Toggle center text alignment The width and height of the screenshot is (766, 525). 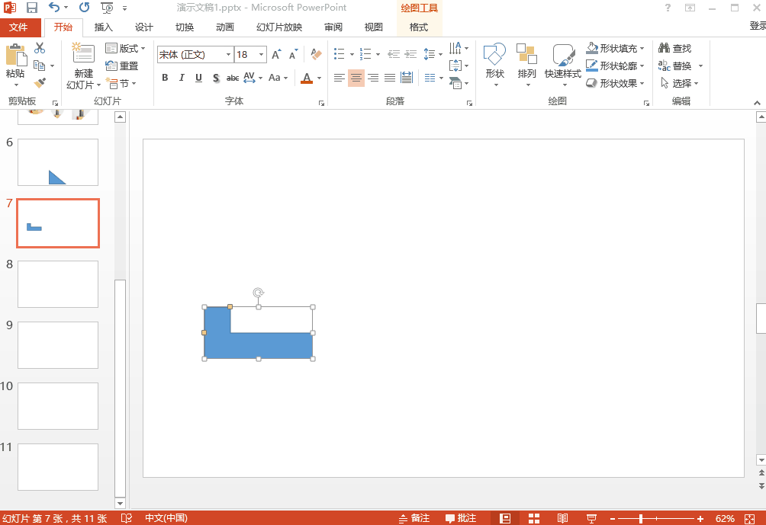point(356,78)
